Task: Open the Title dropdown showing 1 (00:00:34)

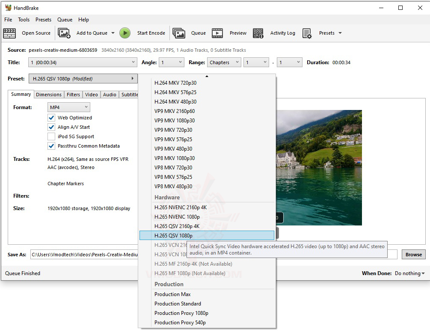Action: tap(83, 62)
